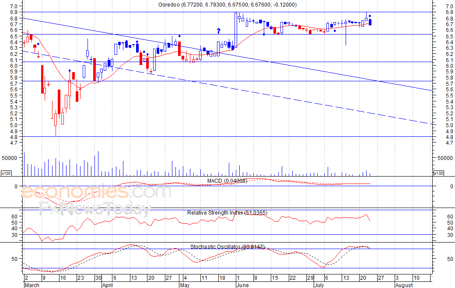
Task: Select the date tick labeled 30 before April
Action: (x=98, y=278)
